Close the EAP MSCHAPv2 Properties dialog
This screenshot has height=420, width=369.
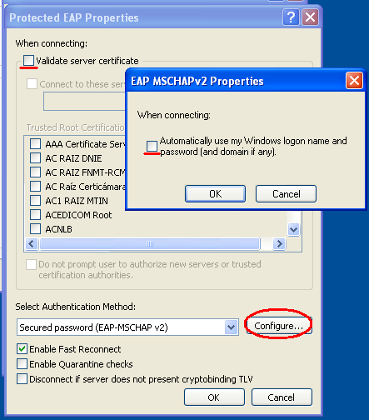coord(354,81)
